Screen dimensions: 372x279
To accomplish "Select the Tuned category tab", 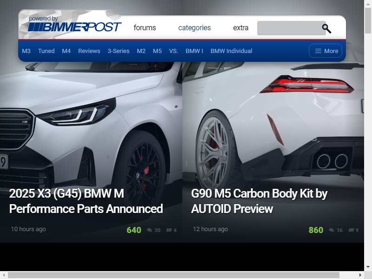I will pos(46,51).
